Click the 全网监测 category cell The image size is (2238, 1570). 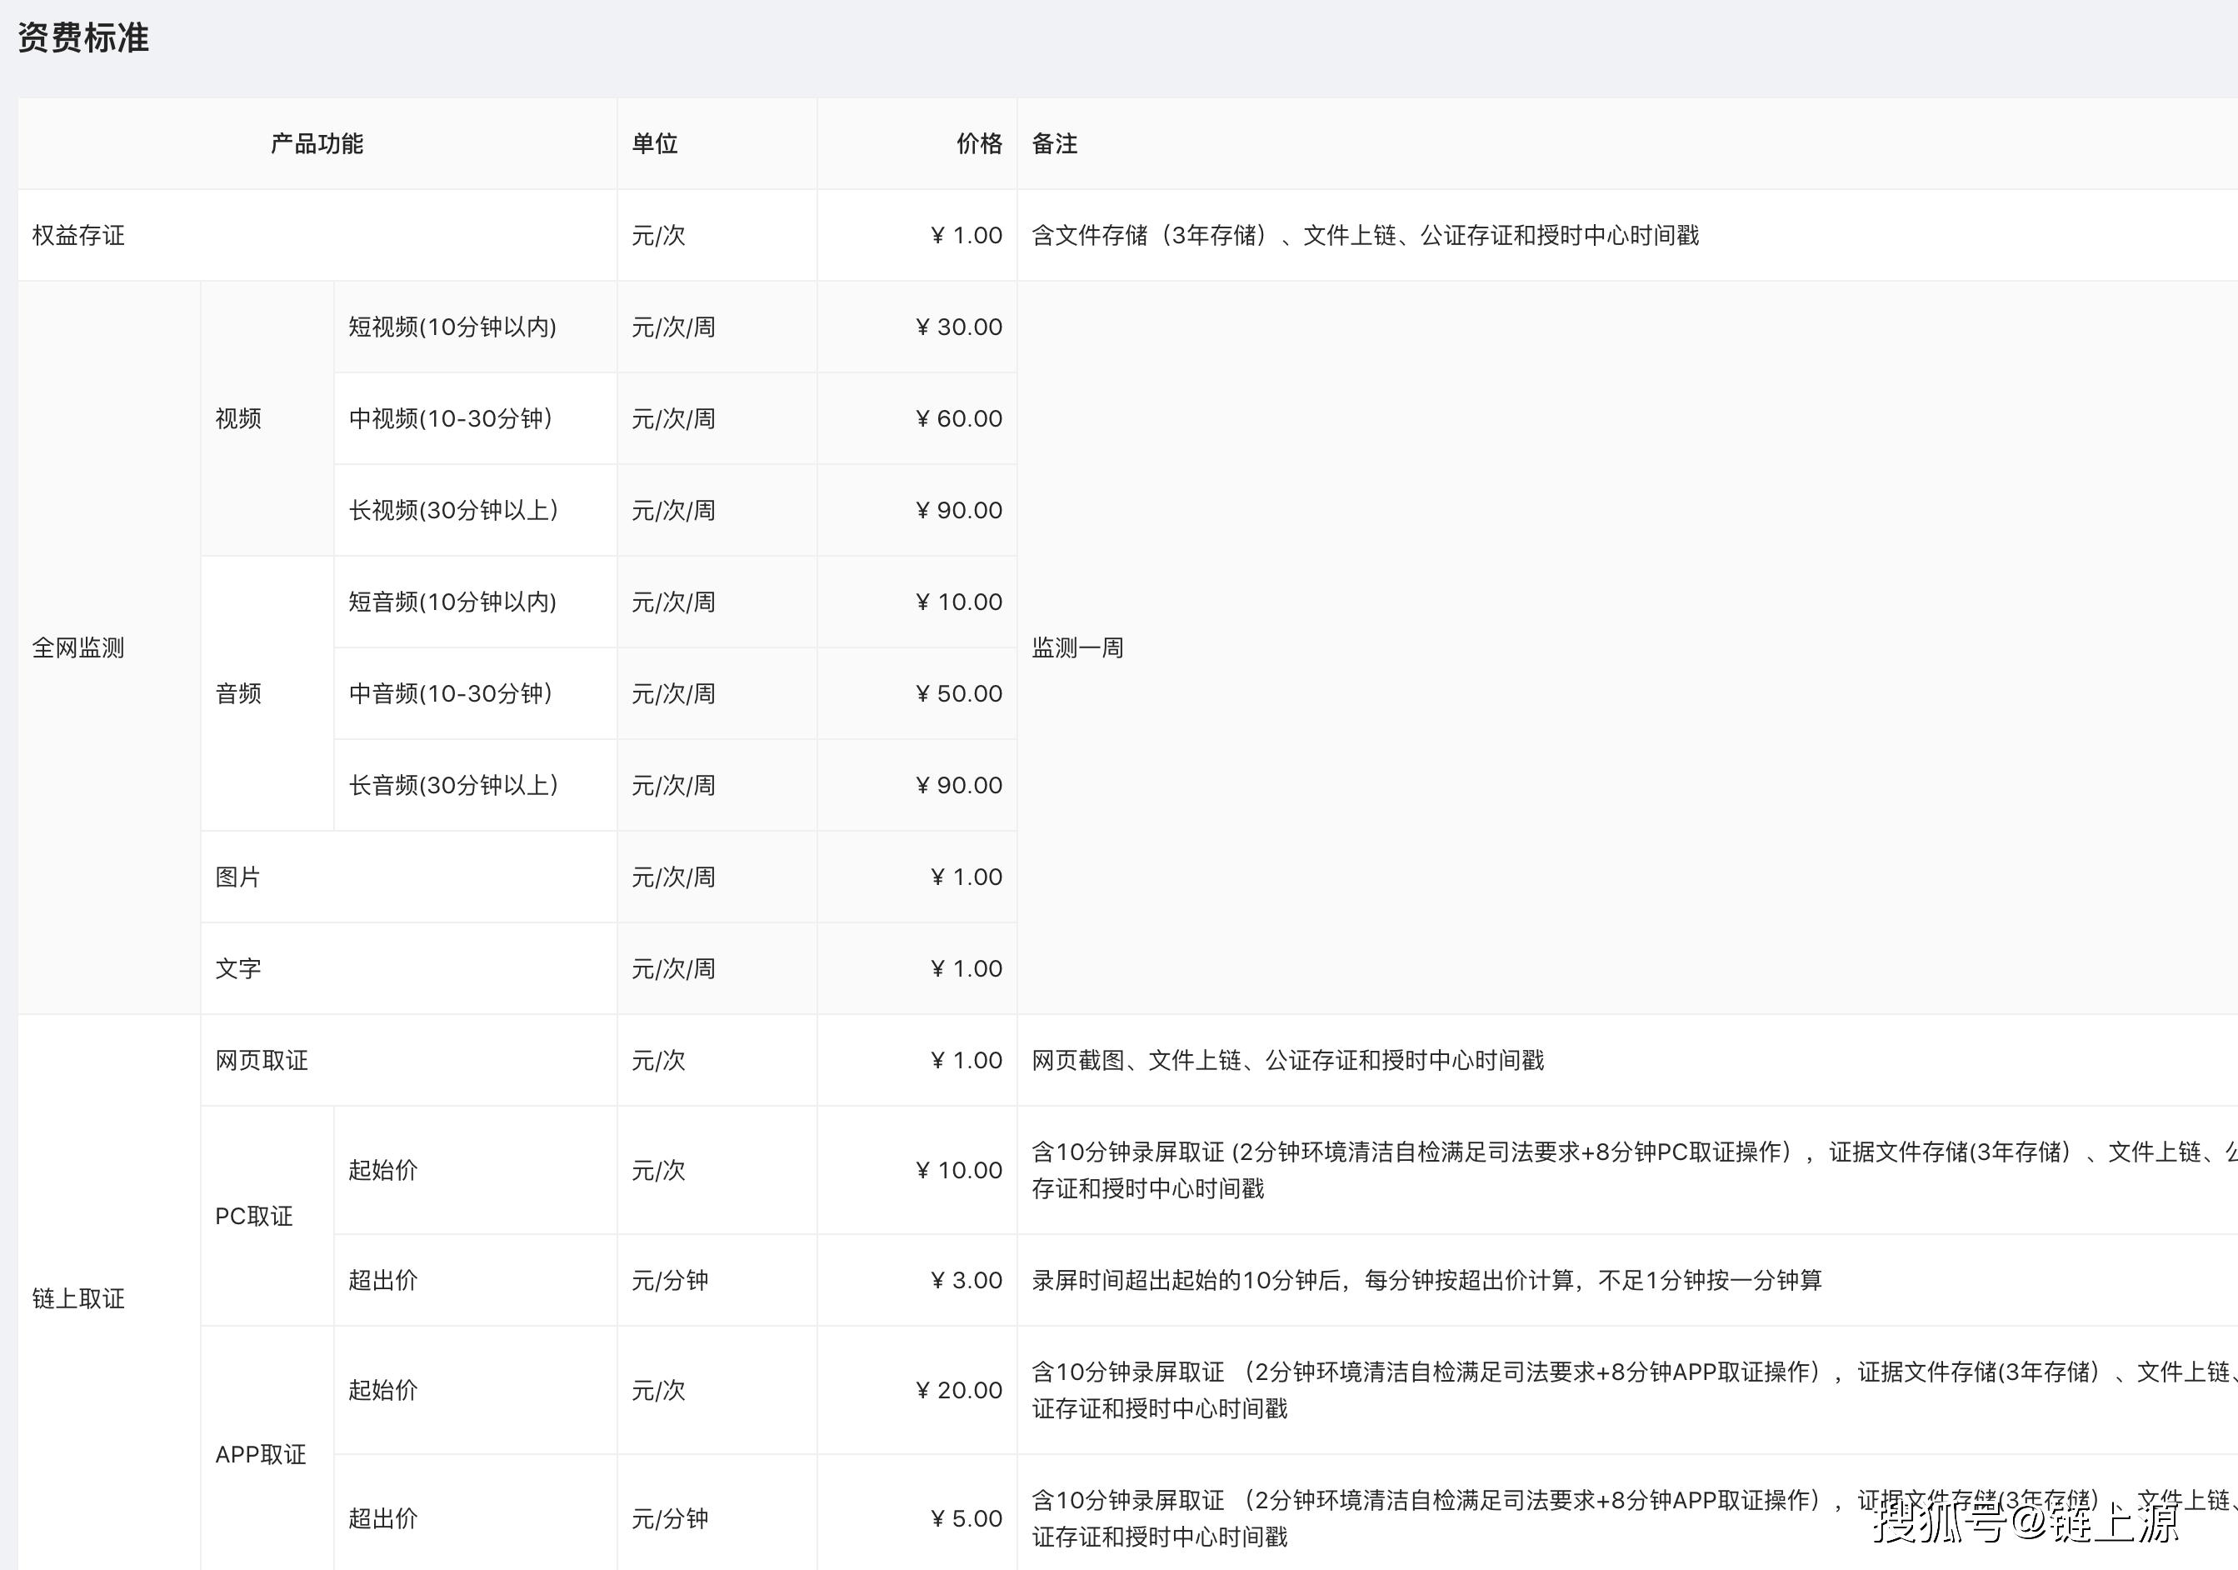(x=79, y=647)
